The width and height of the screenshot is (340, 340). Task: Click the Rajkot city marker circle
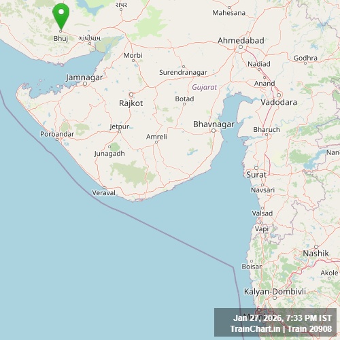(131, 95)
